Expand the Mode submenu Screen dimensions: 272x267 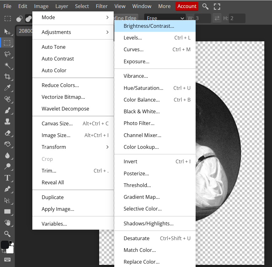click(73, 17)
